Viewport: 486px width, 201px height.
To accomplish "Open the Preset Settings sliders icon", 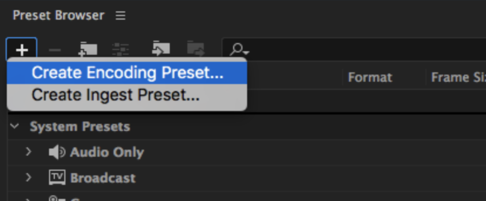I will coord(120,50).
